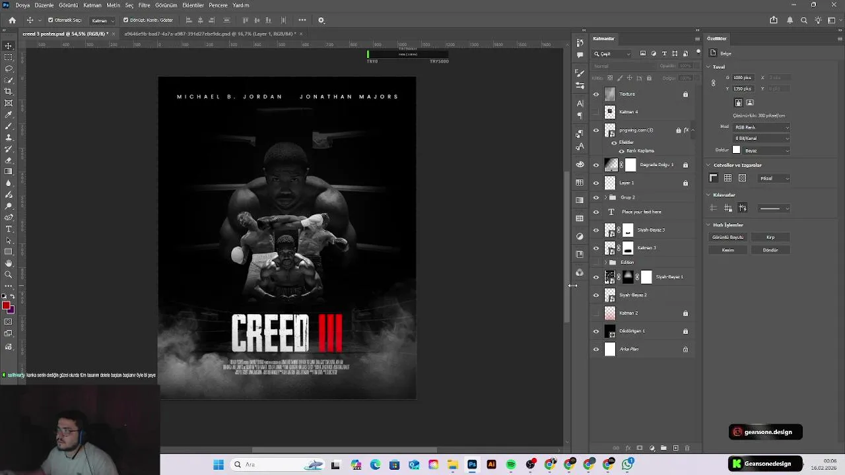The width and height of the screenshot is (845, 475).
Task: Select the Pen tool
Action: tap(9, 217)
